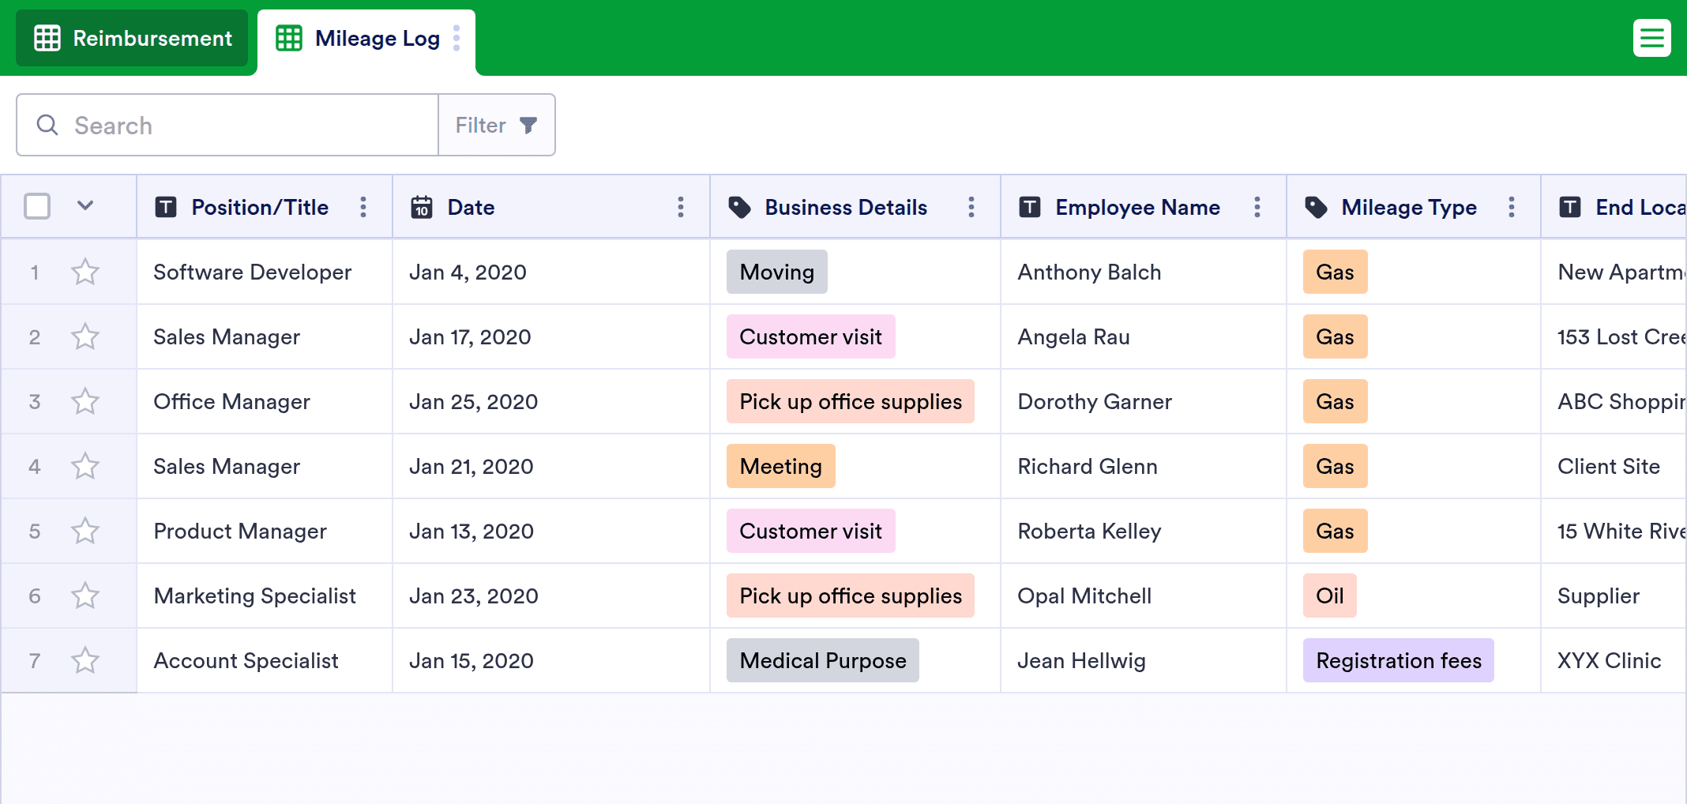Open the Date column options menu
Viewport: 1687px width, 804px height.
click(x=680, y=207)
